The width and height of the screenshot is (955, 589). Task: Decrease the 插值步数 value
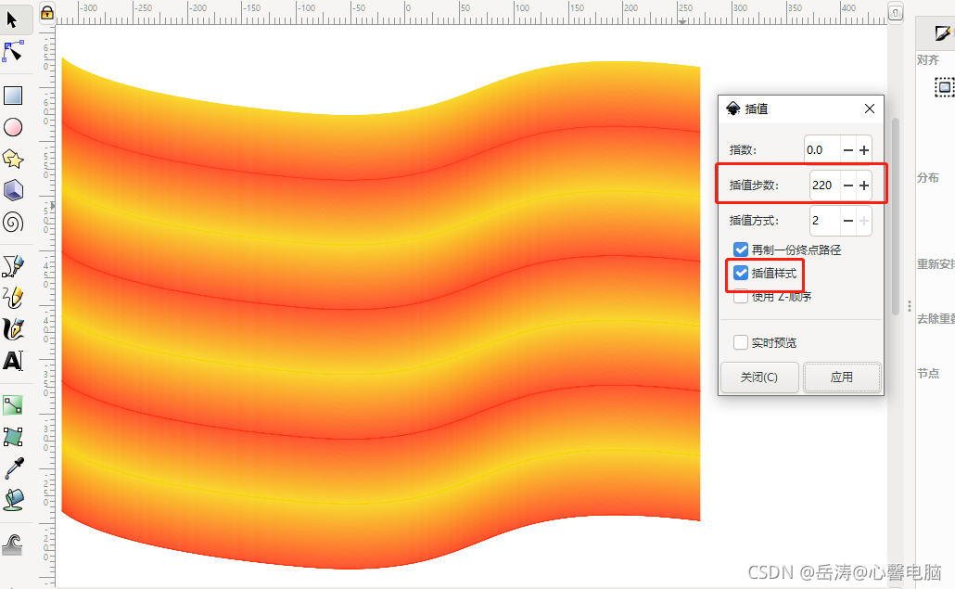(847, 186)
